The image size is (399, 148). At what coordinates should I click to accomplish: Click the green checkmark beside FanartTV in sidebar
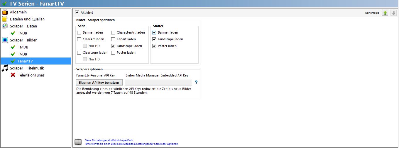[13, 61]
